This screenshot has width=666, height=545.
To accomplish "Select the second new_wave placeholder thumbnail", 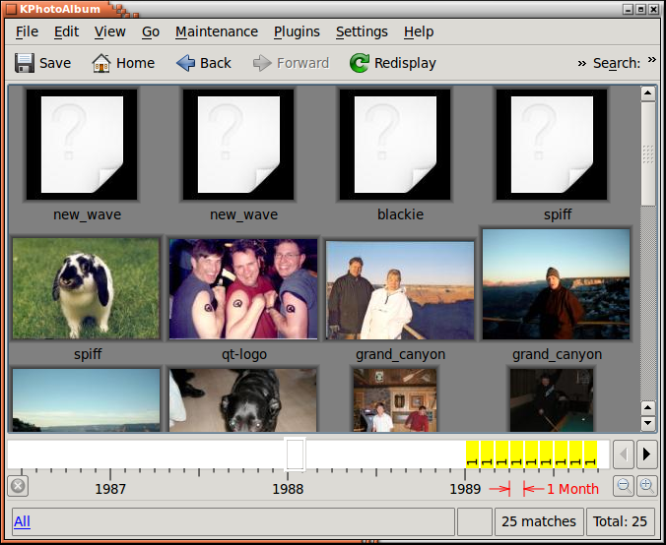I will point(238,145).
